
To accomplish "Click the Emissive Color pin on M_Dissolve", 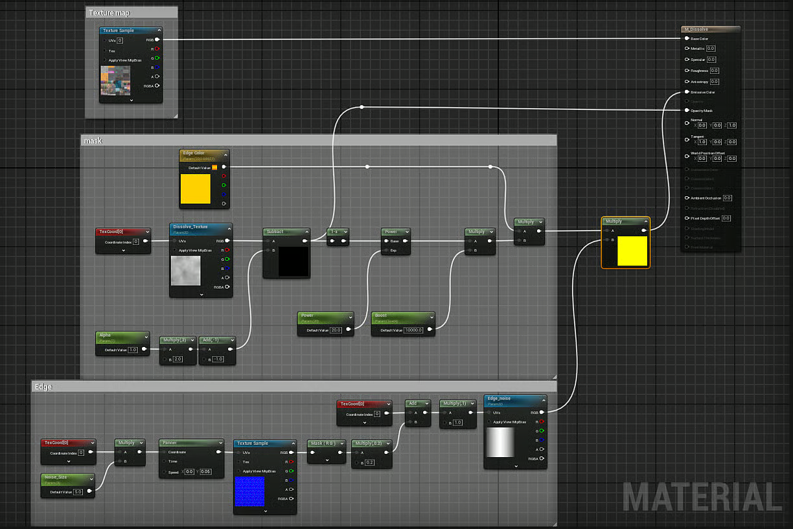I will click(687, 91).
